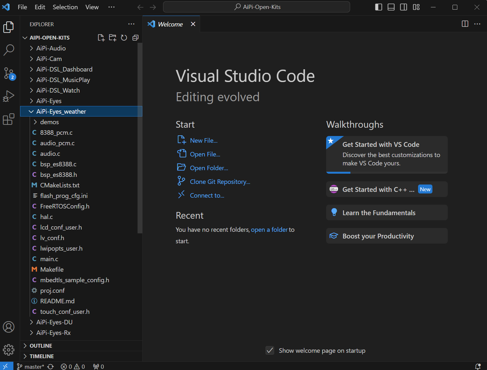The image size is (487, 370).
Task: Open Customize Layout icon
Action: pos(416,7)
